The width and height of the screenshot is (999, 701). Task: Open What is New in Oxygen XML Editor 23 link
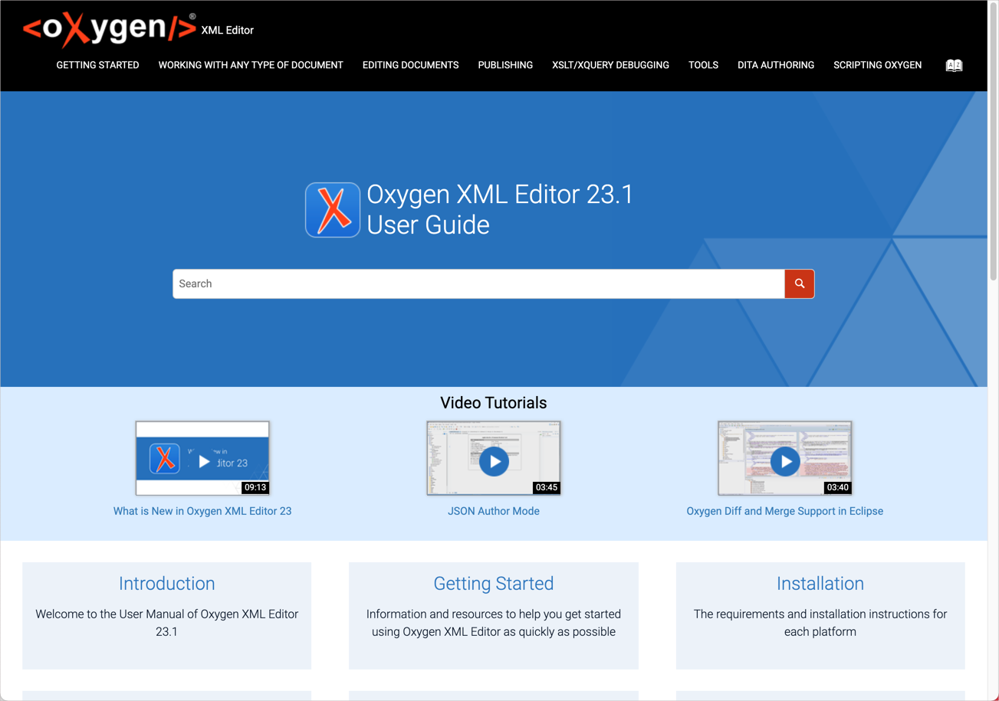pyautogui.click(x=202, y=511)
